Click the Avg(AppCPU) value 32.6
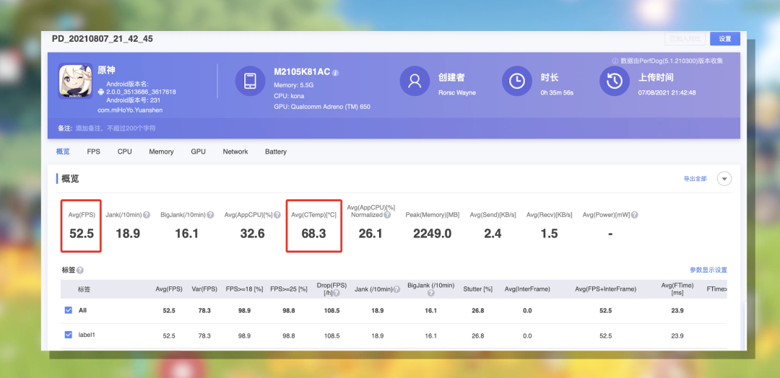 (252, 233)
